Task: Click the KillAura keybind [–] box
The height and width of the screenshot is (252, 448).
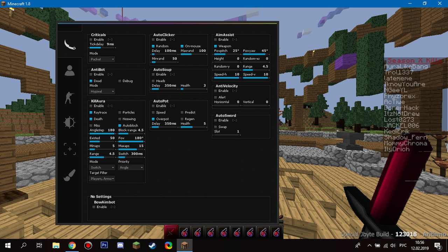Action: pyautogui.click(x=110, y=106)
